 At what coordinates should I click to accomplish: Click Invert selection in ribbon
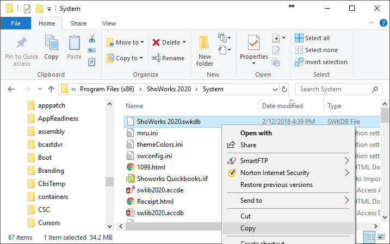tap(321, 62)
